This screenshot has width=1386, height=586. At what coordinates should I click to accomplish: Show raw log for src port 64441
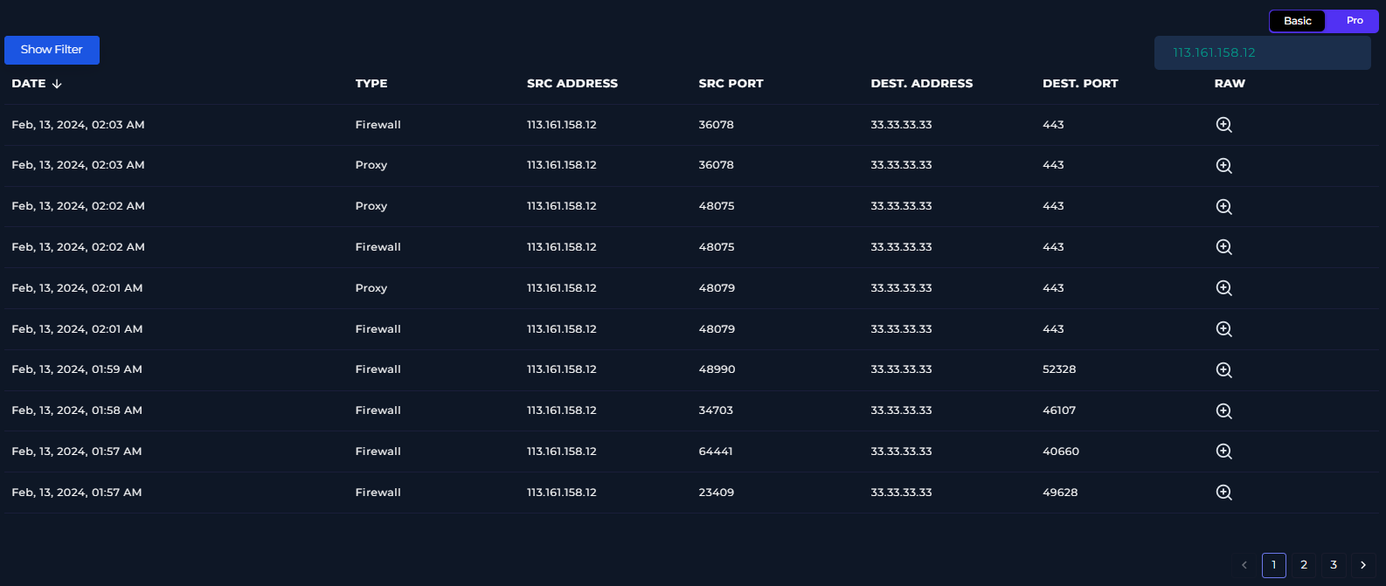(1223, 452)
